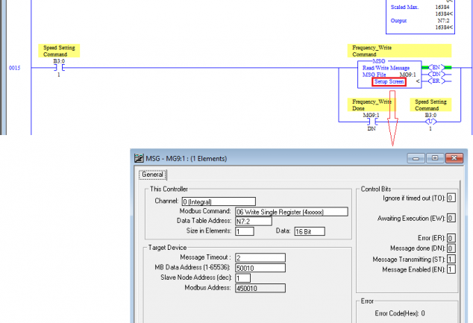
Task: Click the Frequency_Write Command label
Action: tap(399, 51)
